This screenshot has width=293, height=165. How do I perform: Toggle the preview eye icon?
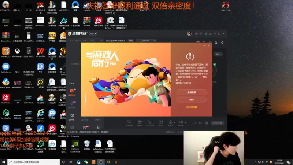coord(200,123)
